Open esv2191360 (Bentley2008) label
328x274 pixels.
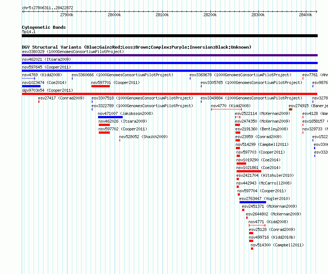[x=262, y=129]
